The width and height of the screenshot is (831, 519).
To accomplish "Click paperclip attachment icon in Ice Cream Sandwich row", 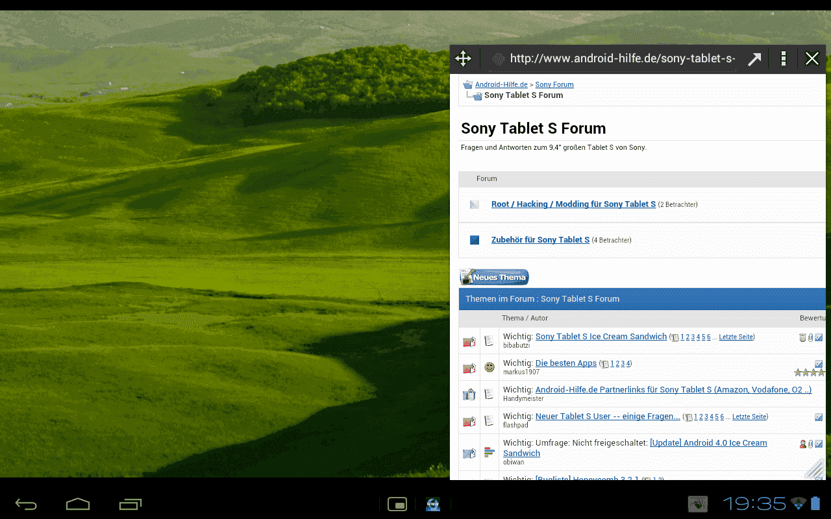I will (810, 337).
